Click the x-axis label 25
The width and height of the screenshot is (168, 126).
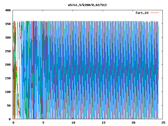click(x=163, y=123)
